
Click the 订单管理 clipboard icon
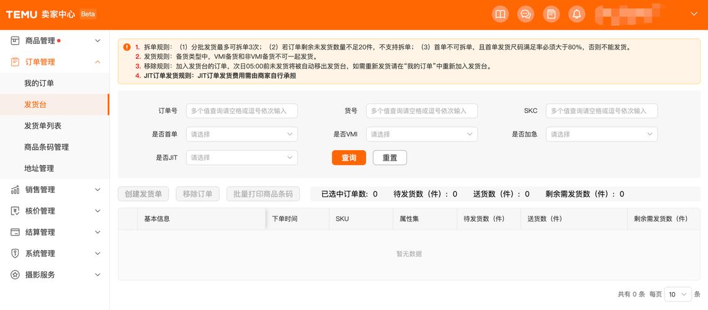[x=15, y=62]
